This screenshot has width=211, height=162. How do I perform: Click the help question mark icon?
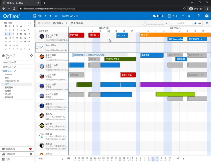click(x=198, y=16)
